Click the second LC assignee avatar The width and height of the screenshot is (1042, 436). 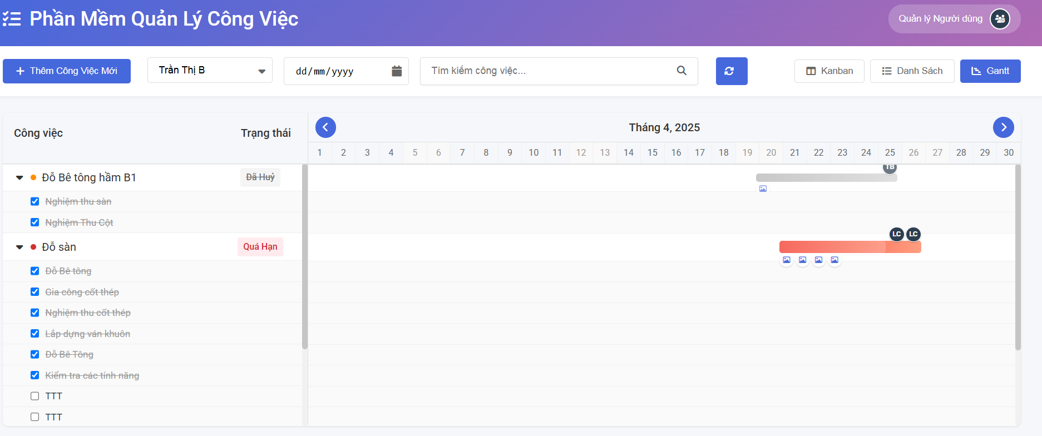pos(913,234)
